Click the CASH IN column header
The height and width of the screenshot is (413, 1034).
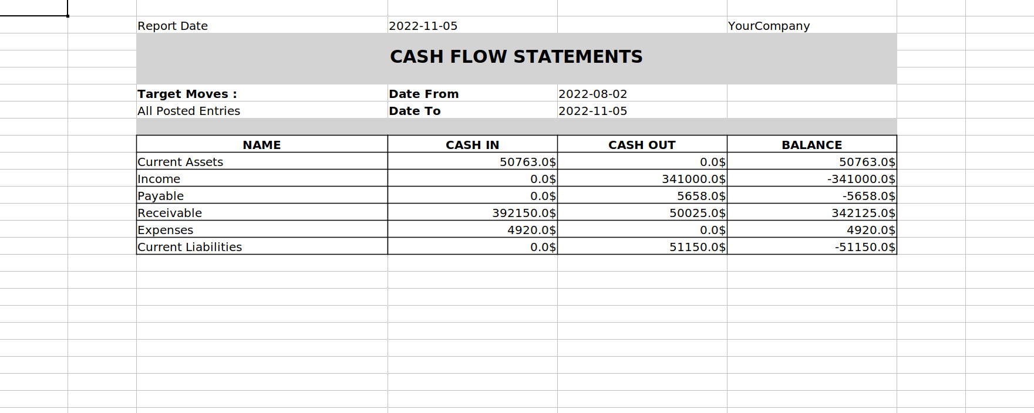(472, 144)
